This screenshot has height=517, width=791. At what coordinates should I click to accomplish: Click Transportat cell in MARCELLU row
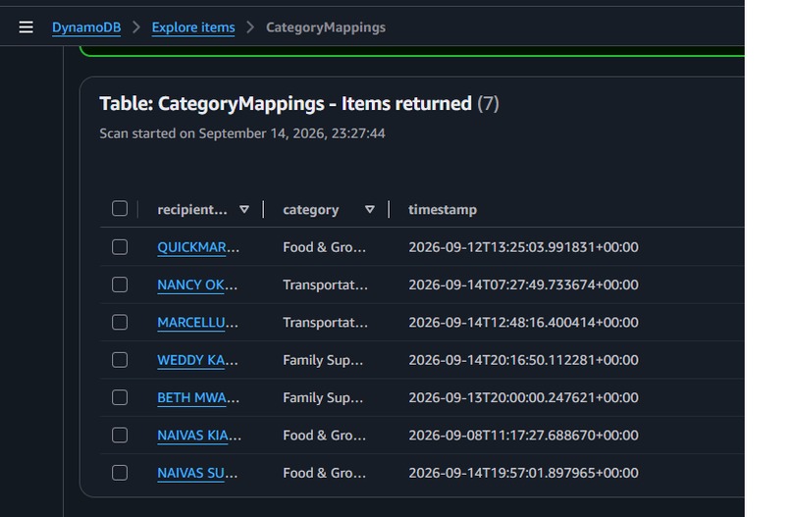point(326,323)
